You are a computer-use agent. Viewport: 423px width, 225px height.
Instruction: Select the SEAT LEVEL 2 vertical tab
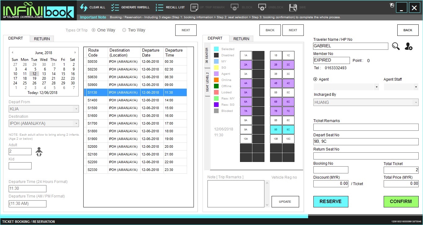[x=207, y=82]
